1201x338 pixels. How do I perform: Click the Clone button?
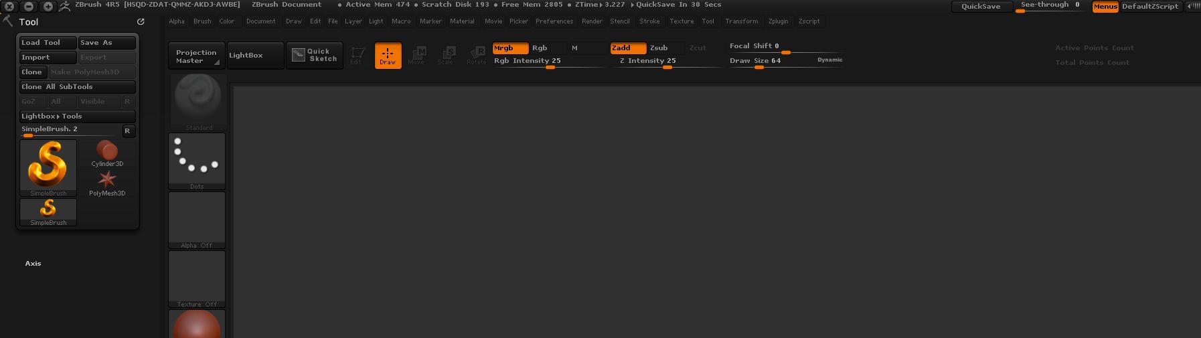tap(33, 72)
